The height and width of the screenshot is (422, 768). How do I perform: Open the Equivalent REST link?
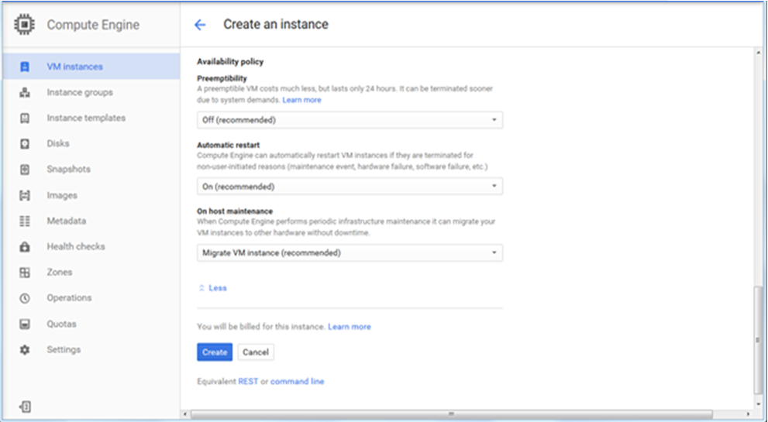(248, 382)
